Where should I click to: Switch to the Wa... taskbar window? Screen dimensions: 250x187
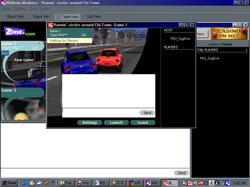tap(84, 183)
